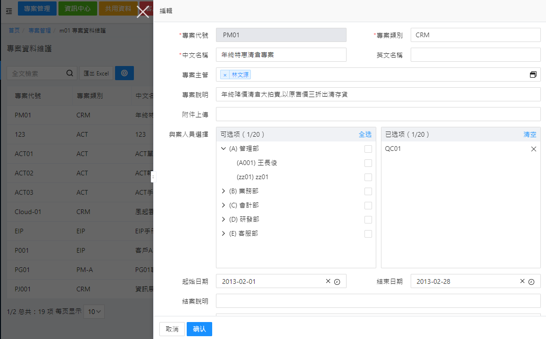
Task: Check the (A) 管理部 checkbox
Action: 368,149
